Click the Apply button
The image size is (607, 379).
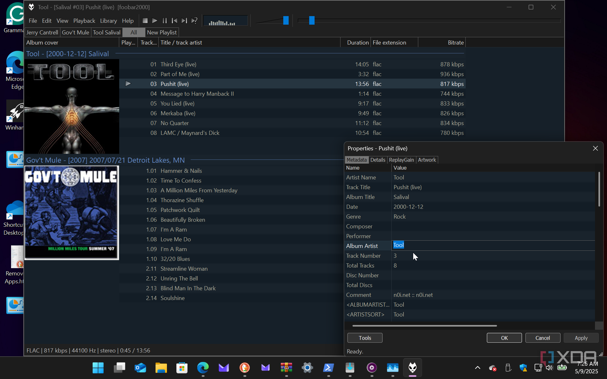click(581, 338)
